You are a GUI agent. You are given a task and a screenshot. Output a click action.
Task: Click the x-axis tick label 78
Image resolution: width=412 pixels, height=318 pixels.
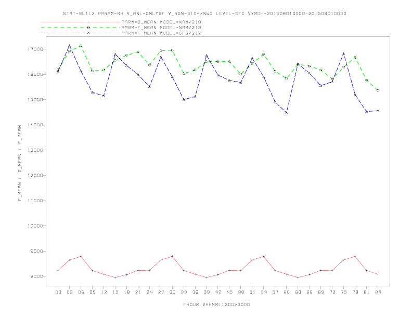355,292
